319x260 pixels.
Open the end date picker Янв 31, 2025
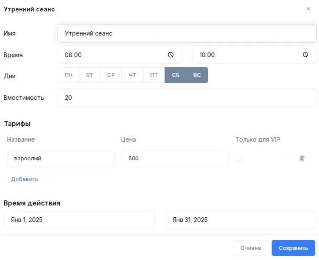click(x=241, y=220)
